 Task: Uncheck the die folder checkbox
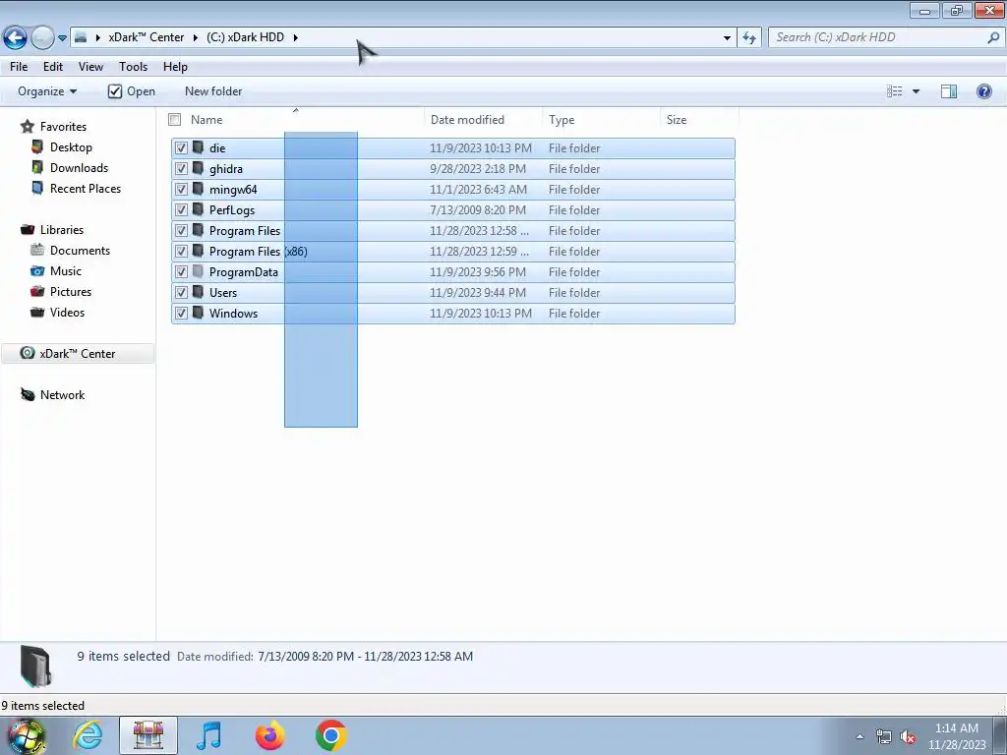click(181, 148)
